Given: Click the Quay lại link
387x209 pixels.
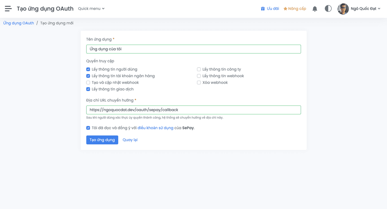Looking at the screenshot, I should pyautogui.click(x=130, y=140).
